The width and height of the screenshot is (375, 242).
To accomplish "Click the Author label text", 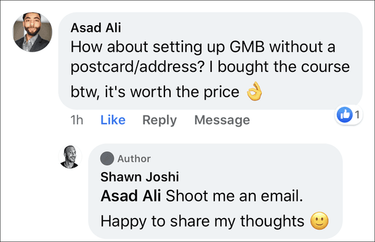I will point(134,158).
